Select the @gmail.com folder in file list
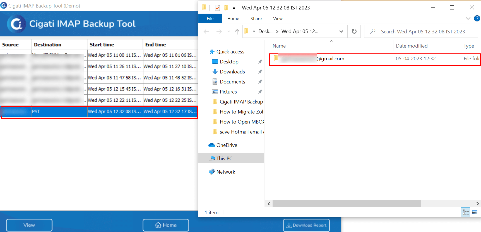The width and height of the screenshot is (481, 232). click(375, 59)
